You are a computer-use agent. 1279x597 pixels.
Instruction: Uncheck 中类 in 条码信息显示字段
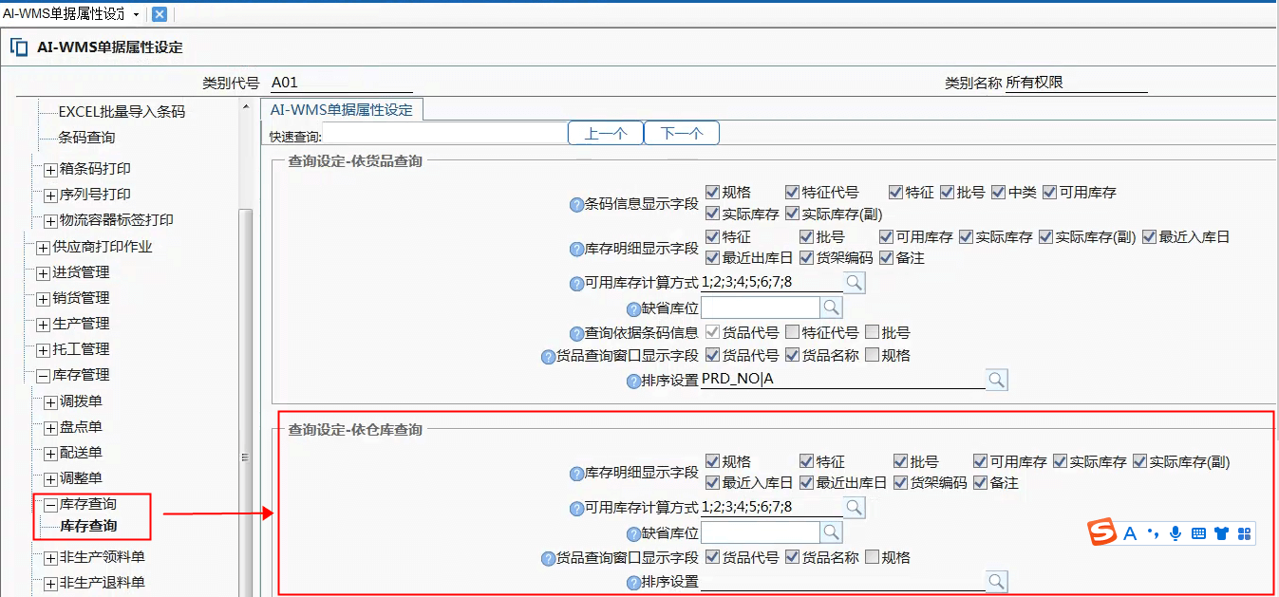(998, 192)
